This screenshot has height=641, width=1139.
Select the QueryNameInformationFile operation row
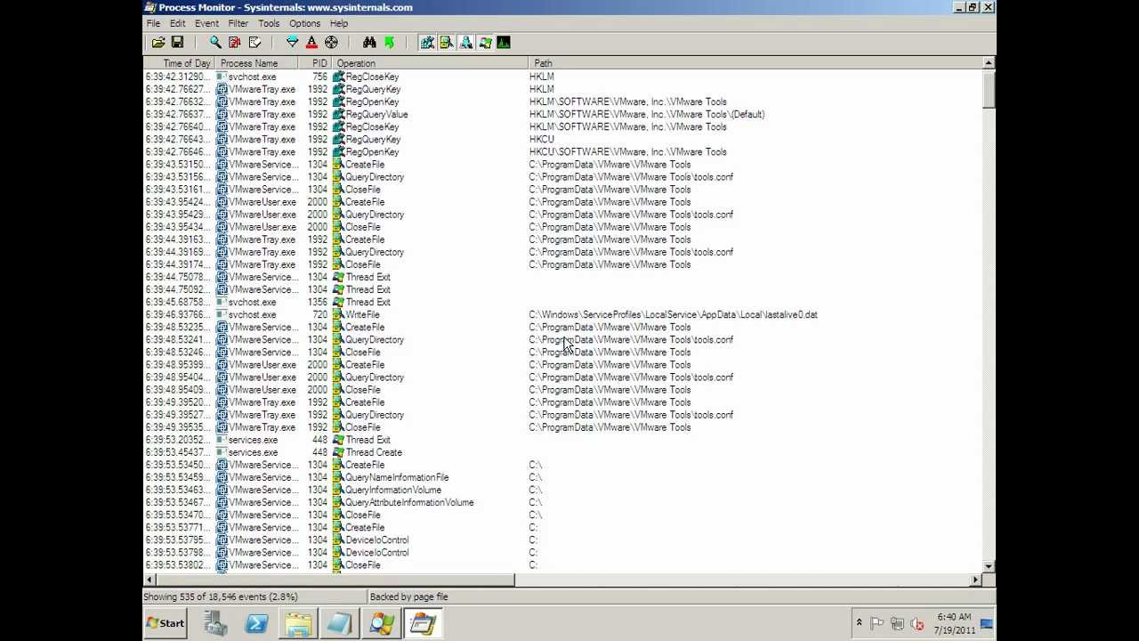563,477
